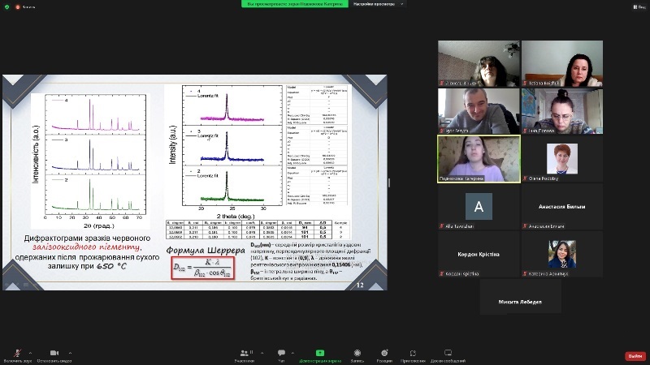650x365 pixels.
Task: Click muted mic icon on letter A tile
Action: [x=442, y=226]
